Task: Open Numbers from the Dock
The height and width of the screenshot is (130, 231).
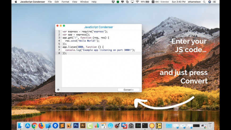Action: pos(97,125)
